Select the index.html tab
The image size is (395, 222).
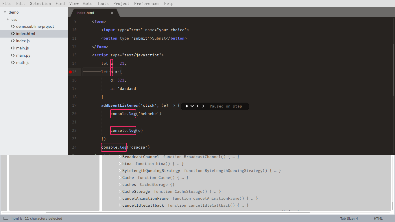[x=85, y=13]
